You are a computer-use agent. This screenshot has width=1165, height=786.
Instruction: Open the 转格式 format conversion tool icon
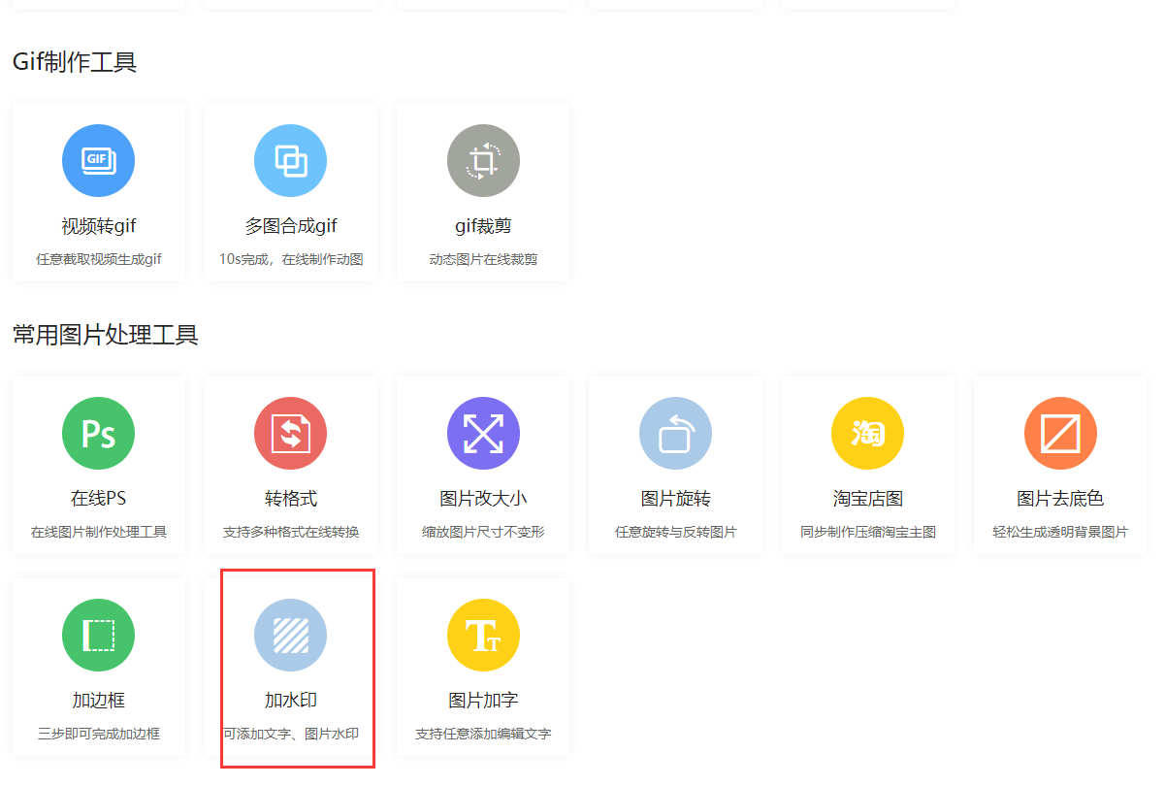coord(290,433)
